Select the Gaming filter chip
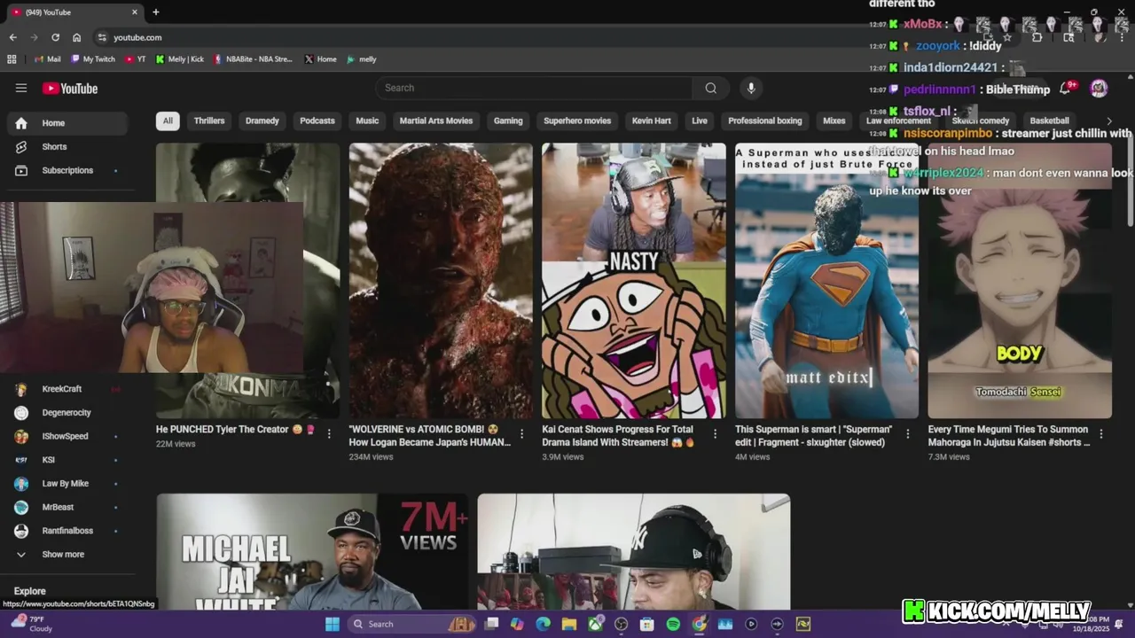 tap(508, 121)
